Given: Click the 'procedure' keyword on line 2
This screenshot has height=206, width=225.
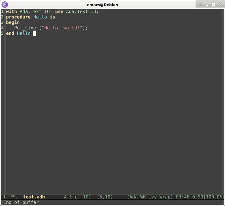Looking at the screenshot, I should tap(18, 17).
